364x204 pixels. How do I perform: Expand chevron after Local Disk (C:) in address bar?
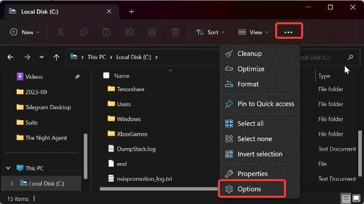click(x=156, y=57)
